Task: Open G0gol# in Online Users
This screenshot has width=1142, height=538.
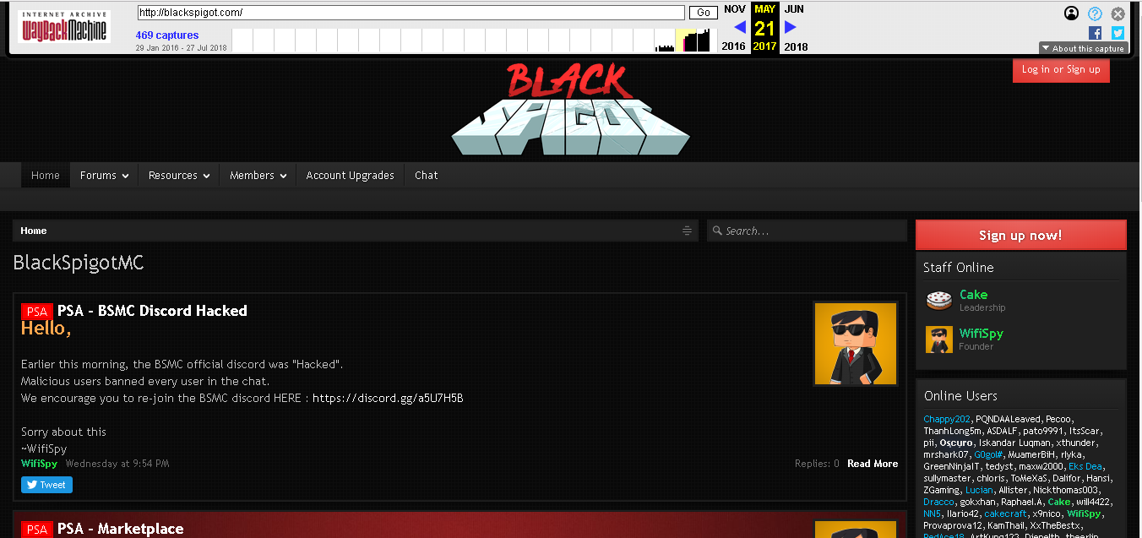Action: click(988, 454)
